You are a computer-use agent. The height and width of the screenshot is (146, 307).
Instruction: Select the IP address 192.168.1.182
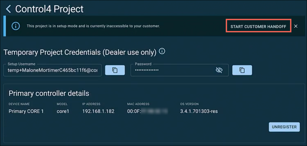tap(98, 112)
